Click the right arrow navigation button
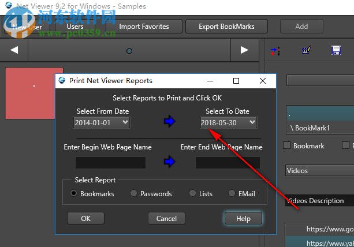The height and width of the screenshot is (247, 354). tap(244, 50)
